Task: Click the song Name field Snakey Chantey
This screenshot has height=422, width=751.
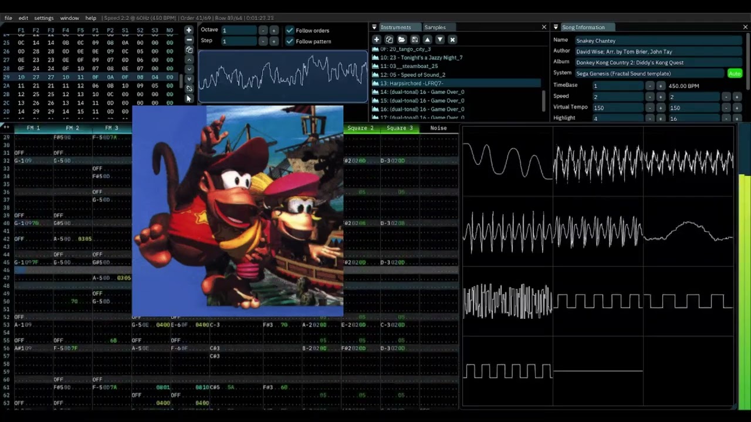Action: (x=658, y=40)
